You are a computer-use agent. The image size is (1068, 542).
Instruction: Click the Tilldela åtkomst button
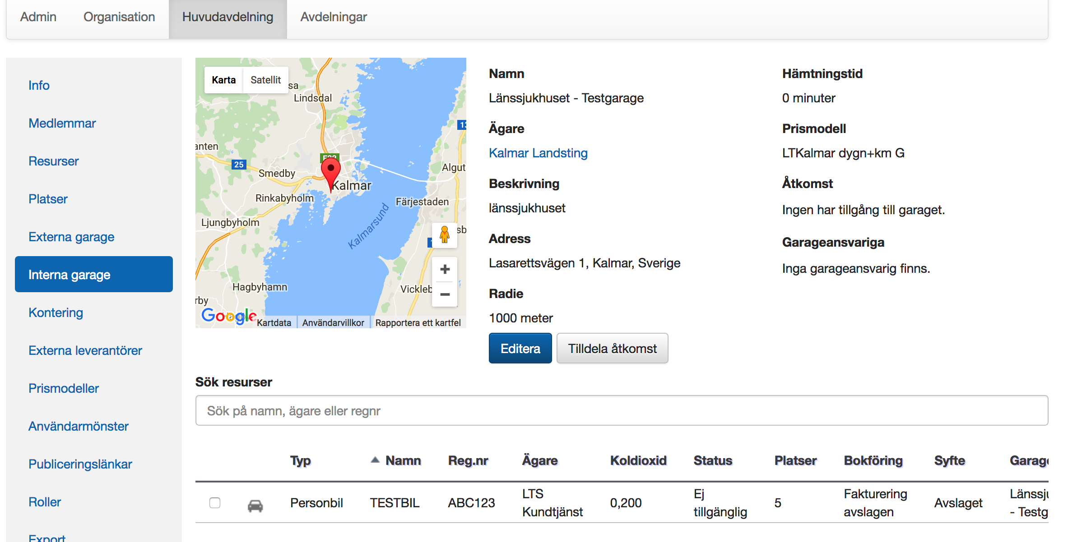click(x=612, y=349)
